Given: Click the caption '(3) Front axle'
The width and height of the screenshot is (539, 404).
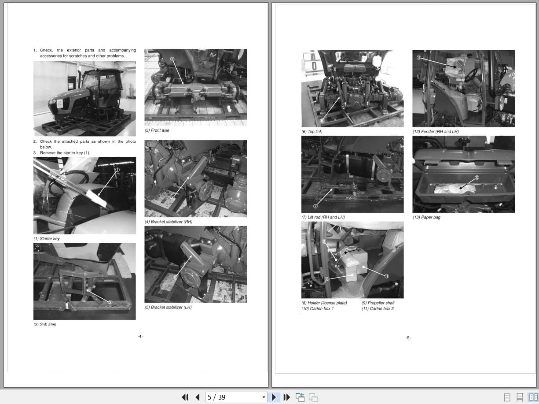Looking at the screenshot, I should pos(157,130).
